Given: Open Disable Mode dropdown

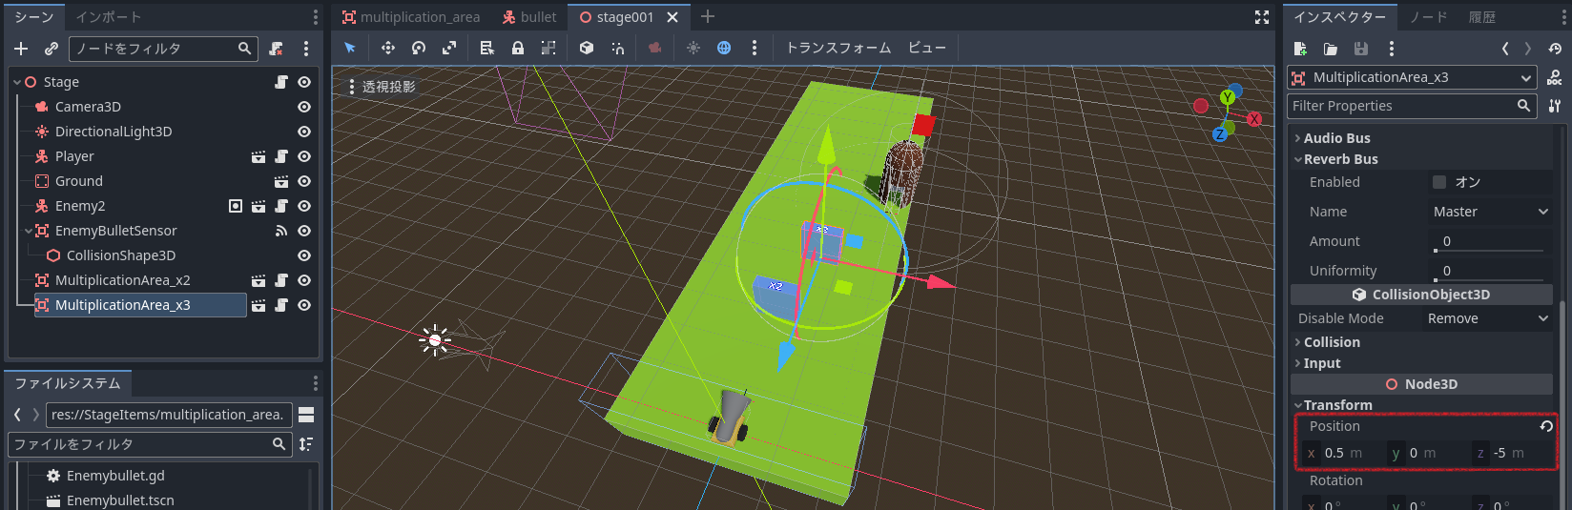Looking at the screenshot, I should [1488, 318].
